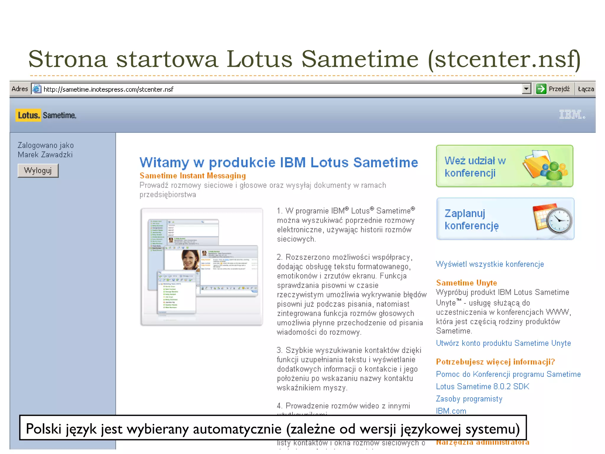Open Utwórz konto produktu Sametime Unyte link

click(503, 343)
